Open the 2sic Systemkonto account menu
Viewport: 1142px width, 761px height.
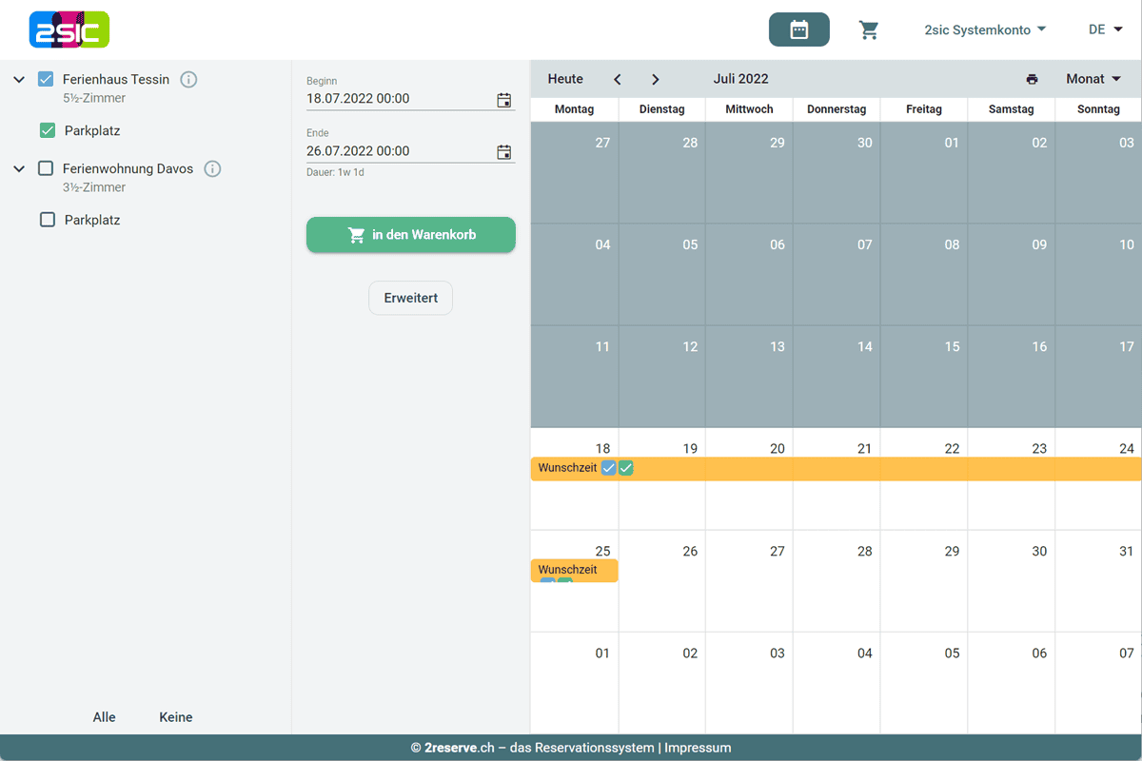[985, 29]
